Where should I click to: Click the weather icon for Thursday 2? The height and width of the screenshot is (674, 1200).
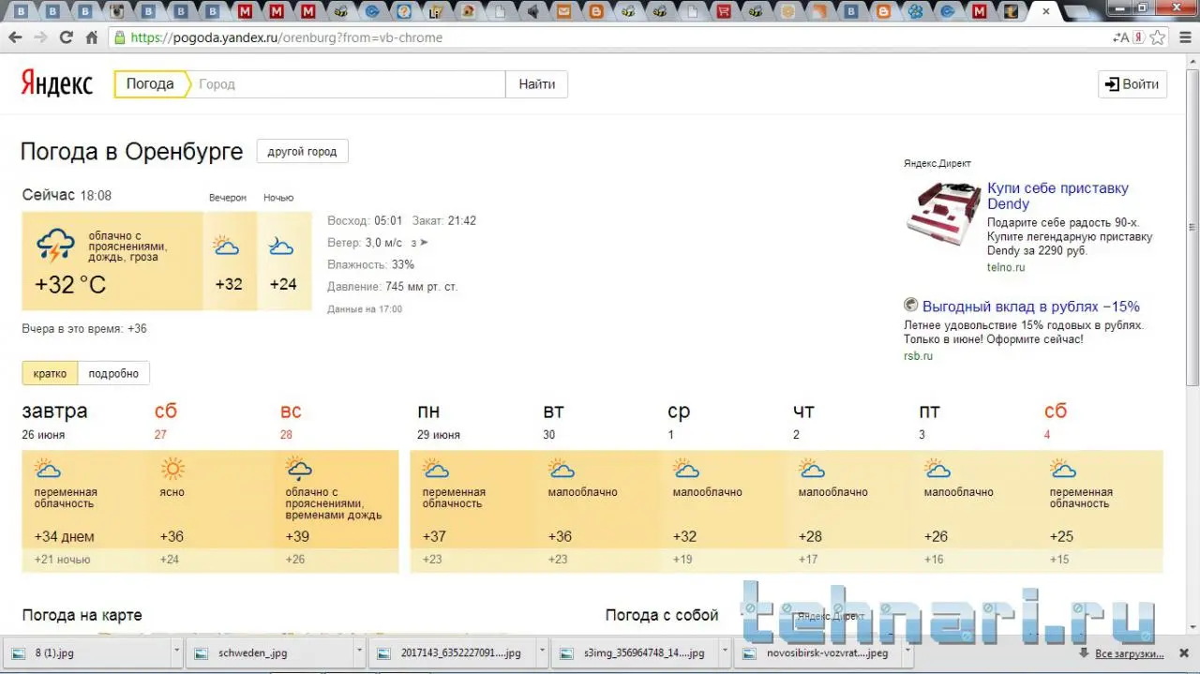(812, 469)
